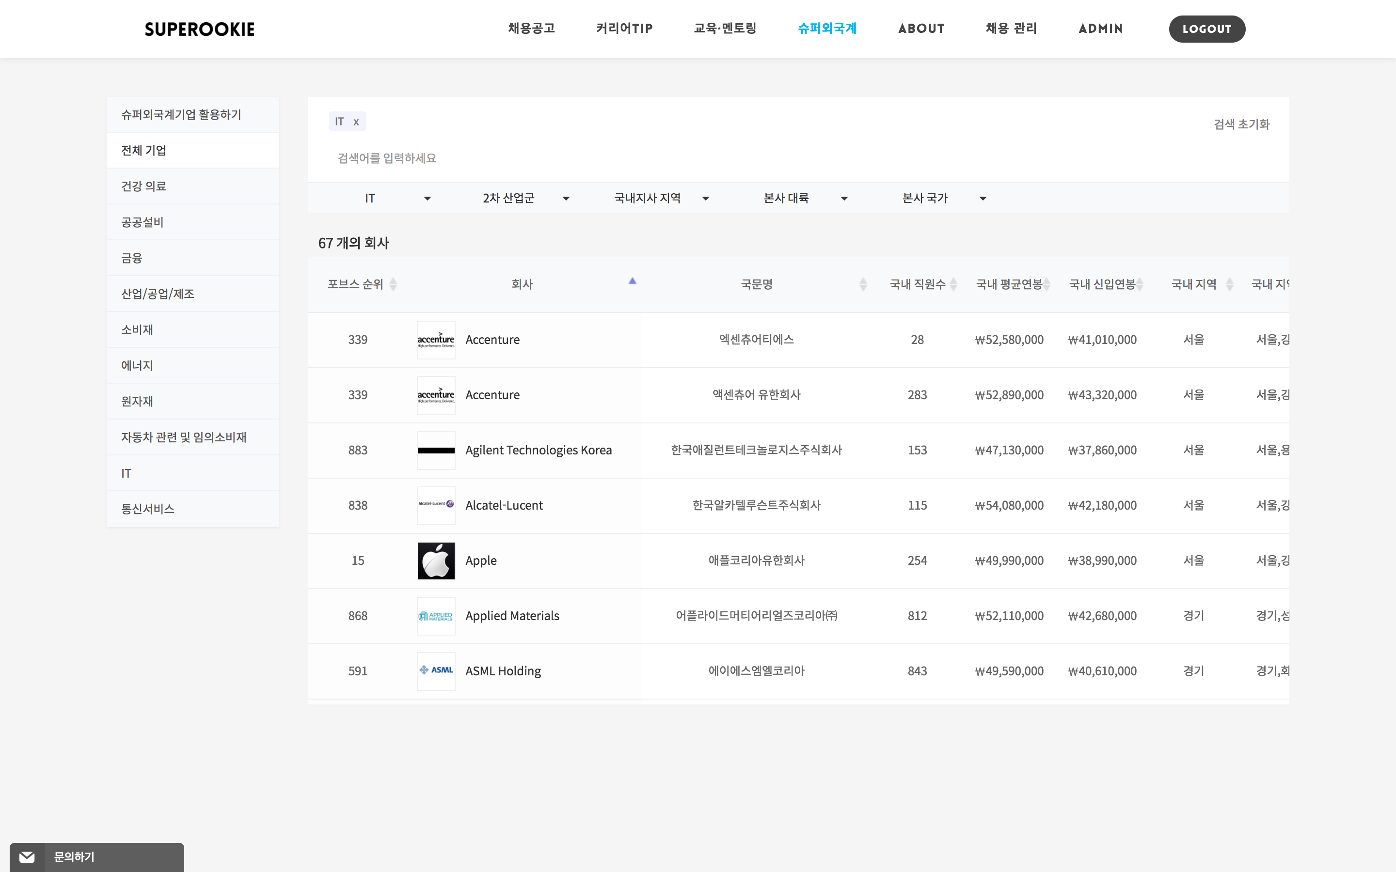Expand the 2차 산업군 dropdown

coord(525,199)
